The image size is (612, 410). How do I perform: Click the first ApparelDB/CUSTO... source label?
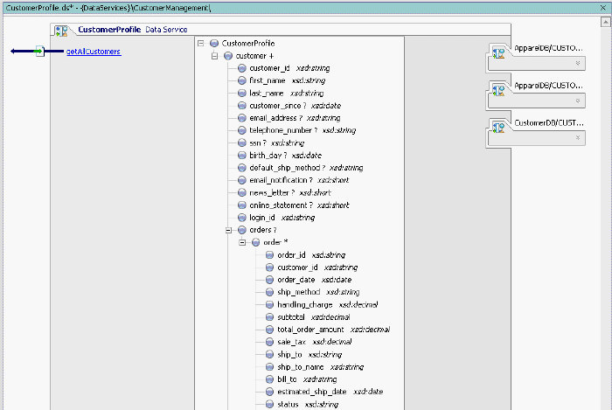[x=548, y=48]
